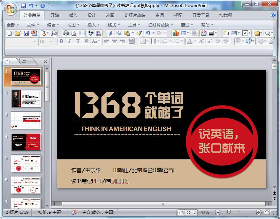Decrease the list indent level
This screenshot has height=219, width=280.
pos(218,41)
